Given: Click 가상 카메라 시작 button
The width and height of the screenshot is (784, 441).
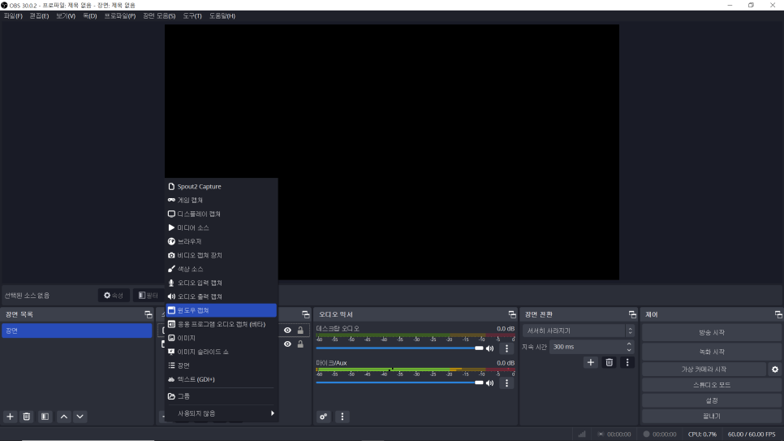Looking at the screenshot, I should (x=704, y=369).
